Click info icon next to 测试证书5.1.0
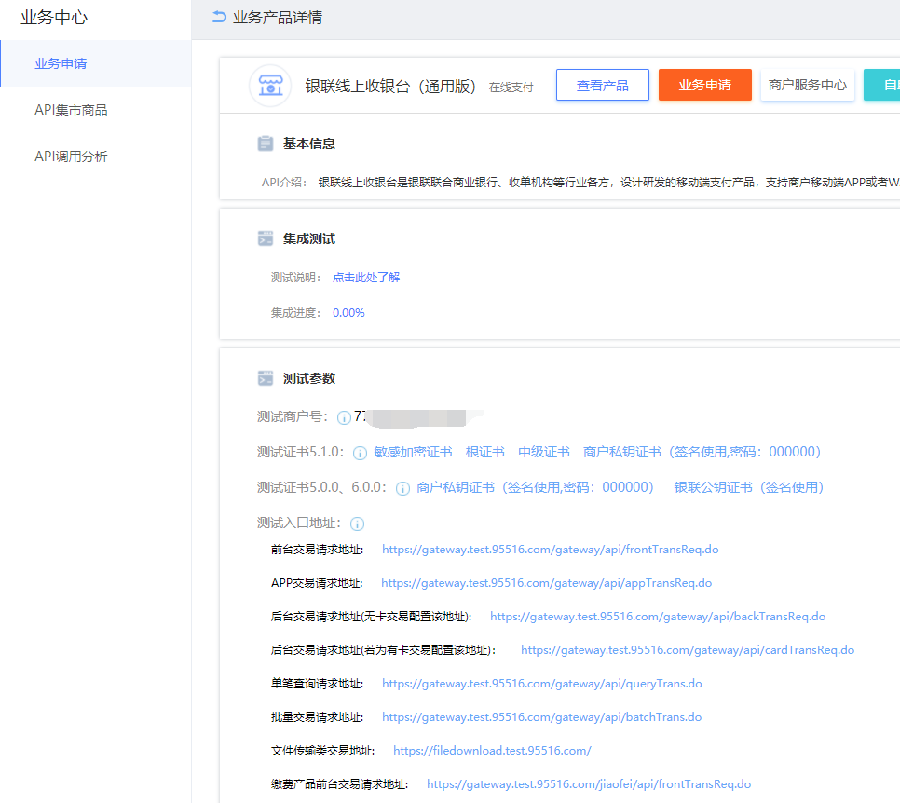 pos(360,453)
